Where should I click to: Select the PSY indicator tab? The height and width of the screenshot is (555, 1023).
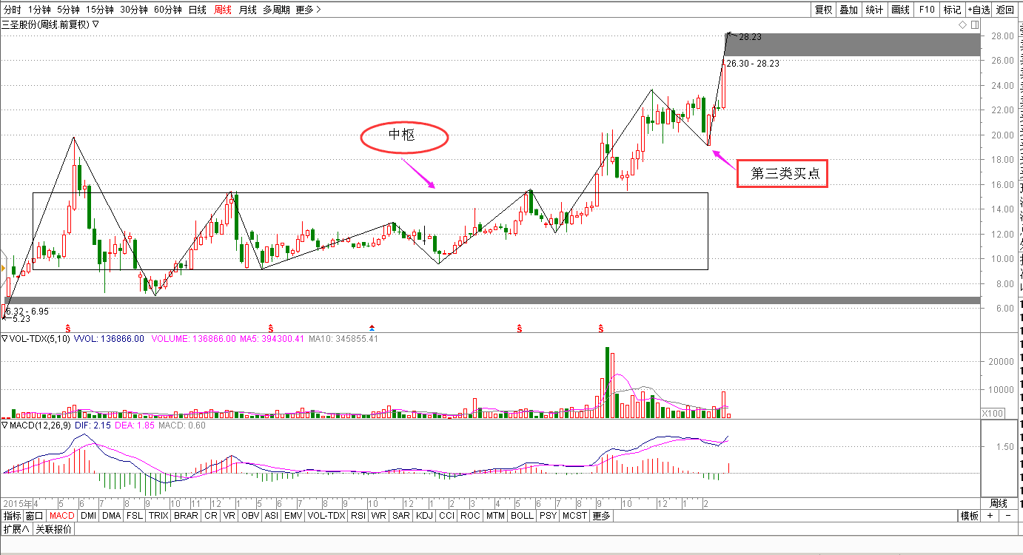click(548, 516)
